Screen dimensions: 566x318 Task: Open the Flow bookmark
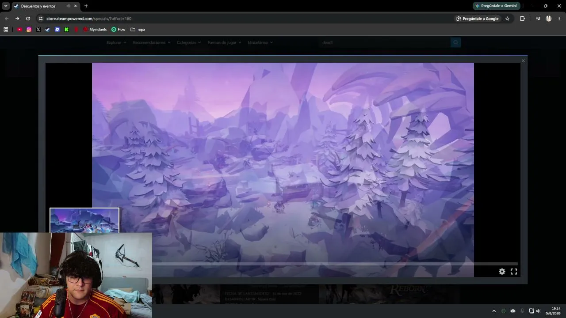118,30
